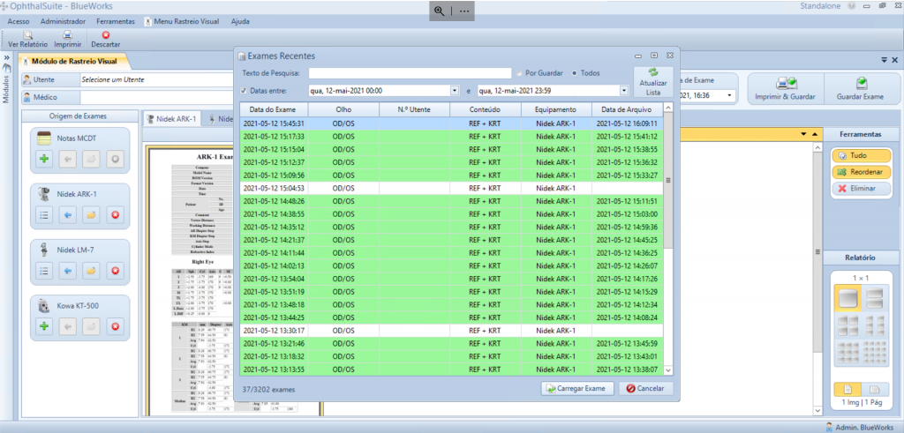This screenshot has width=904, height=433.
Task: Click the Ver Relatório toolbar icon
Action: click(27, 34)
